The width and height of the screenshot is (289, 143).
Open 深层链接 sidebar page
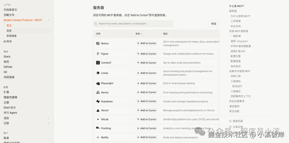click(9, 77)
